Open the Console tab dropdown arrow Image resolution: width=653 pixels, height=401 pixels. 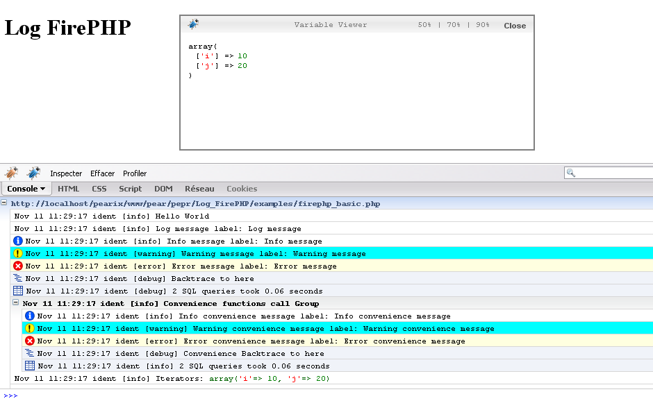[x=42, y=189]
